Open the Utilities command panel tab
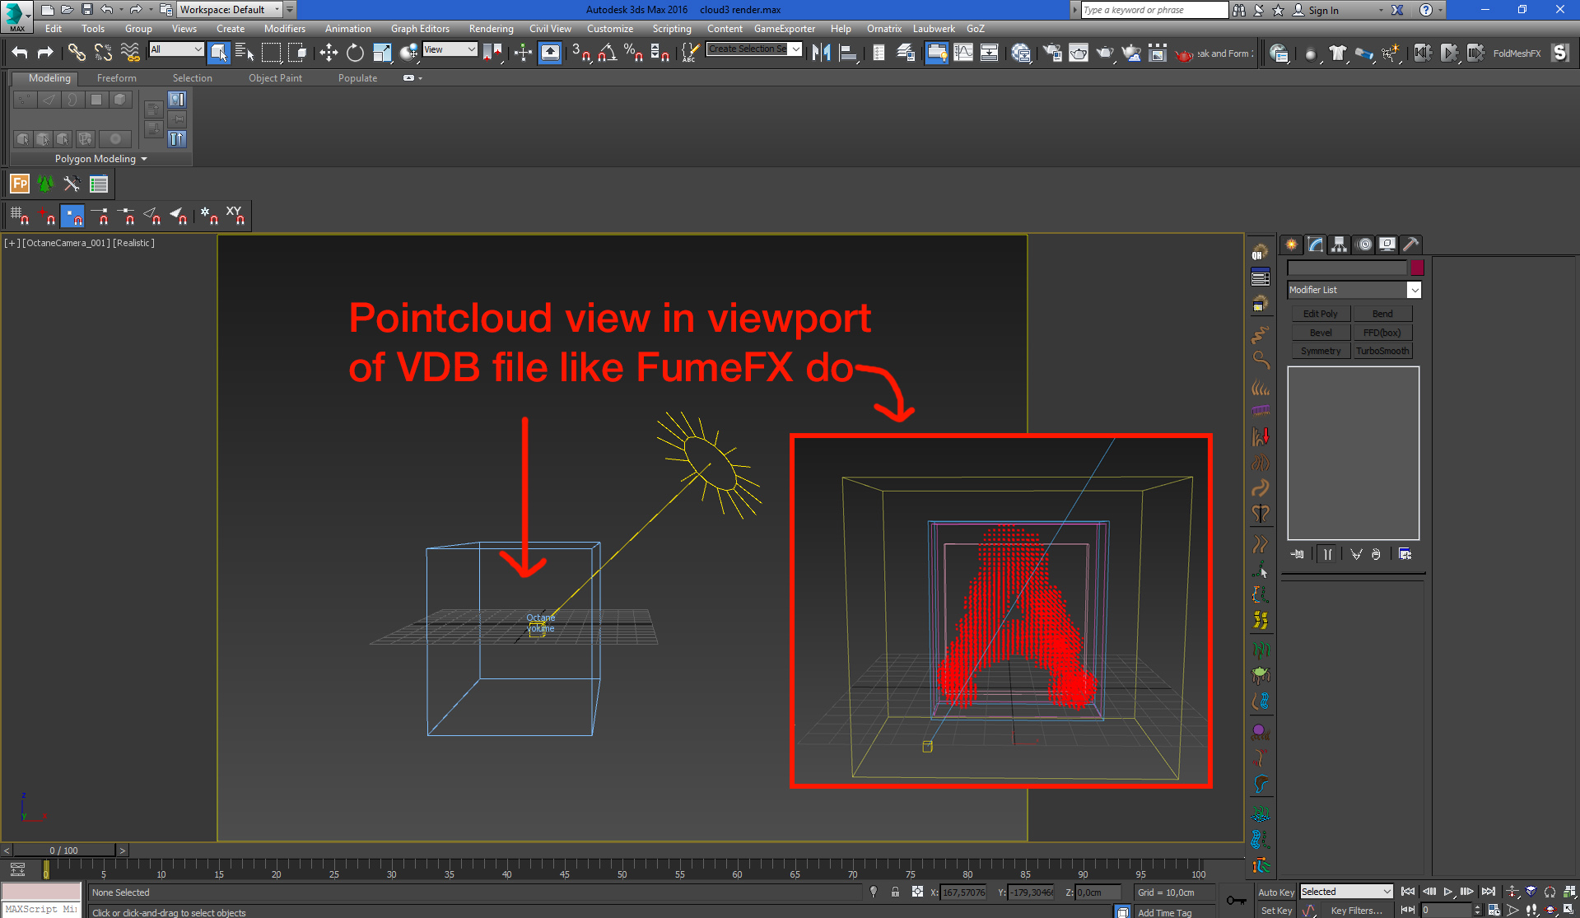 1411,245
